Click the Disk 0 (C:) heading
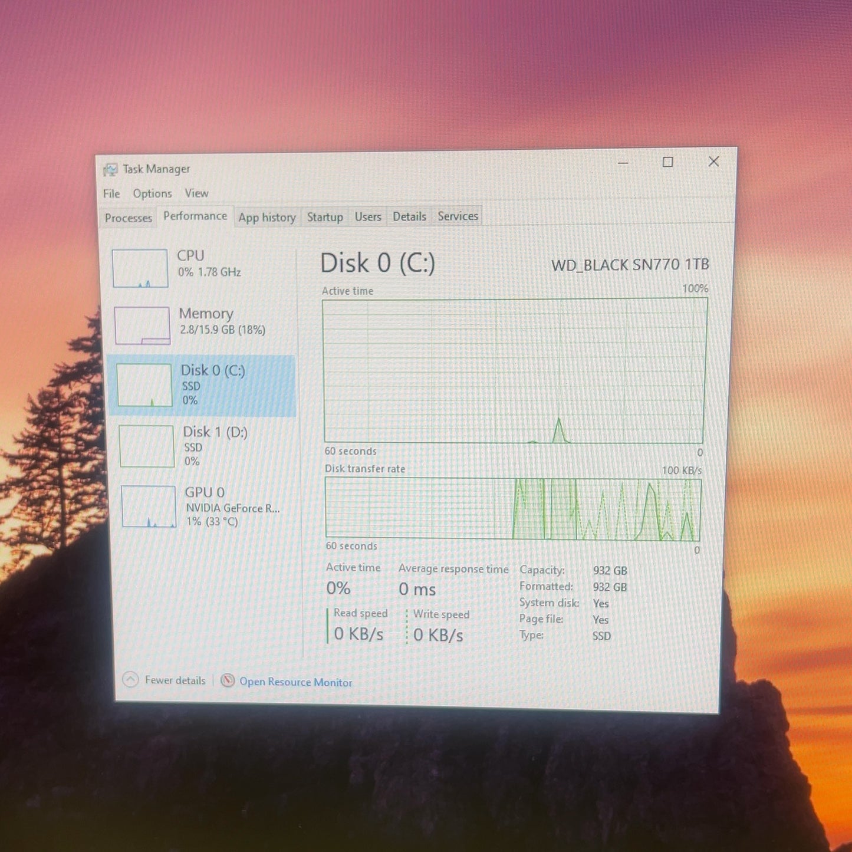The height and width of the screenshot is (852, 852). [377, 263]
